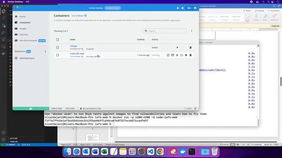This screenshot has height=158, width=282.
Task: Open VS Code Manage gear icon
Action: click(4, 140)
